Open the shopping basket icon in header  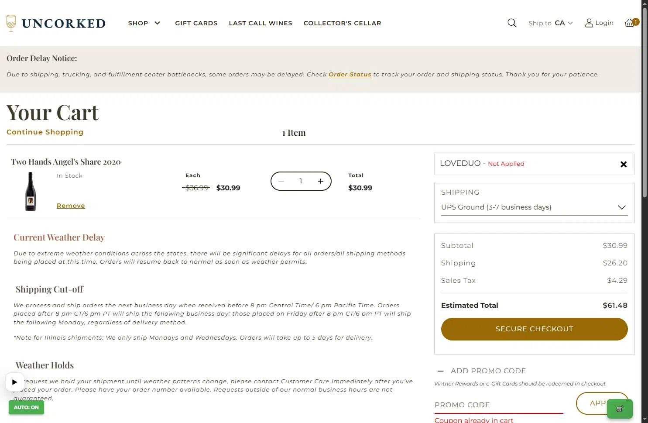pyautogui.click(x=631, y=23)
